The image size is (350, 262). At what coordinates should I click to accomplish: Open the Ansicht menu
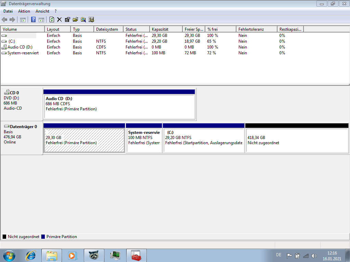pos(42,11)
